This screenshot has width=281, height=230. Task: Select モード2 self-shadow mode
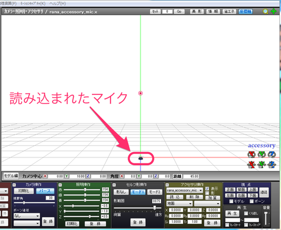pos(155,192)
